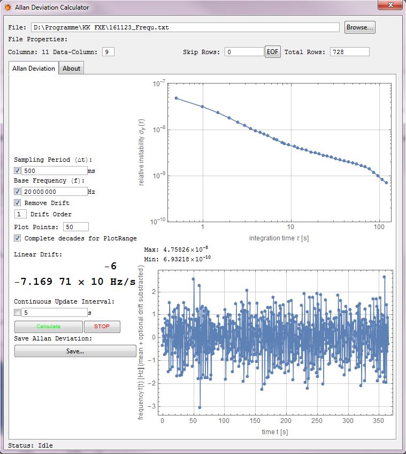Uncheck the Remove Drift checkbox

tap(17, 203)
